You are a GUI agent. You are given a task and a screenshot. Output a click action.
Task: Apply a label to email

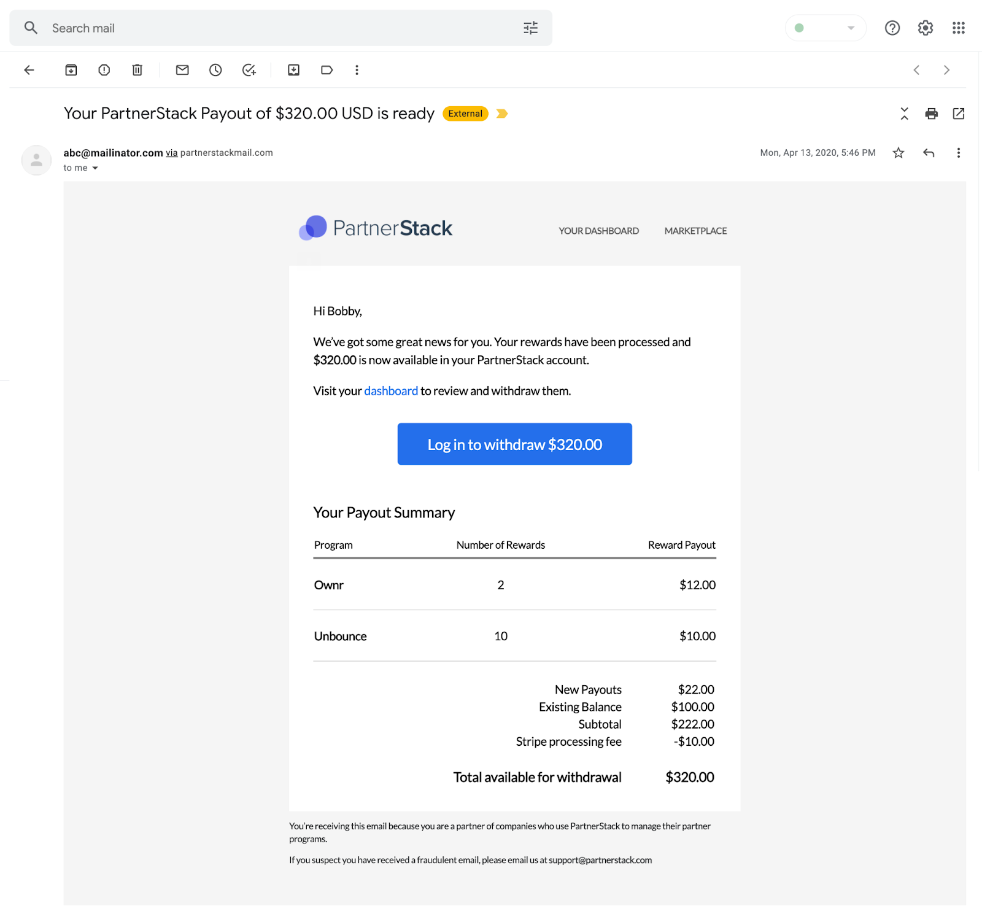pyautogui.click(x=327, y=70)
